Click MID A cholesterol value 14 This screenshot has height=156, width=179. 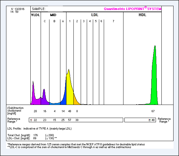point(63,111)
